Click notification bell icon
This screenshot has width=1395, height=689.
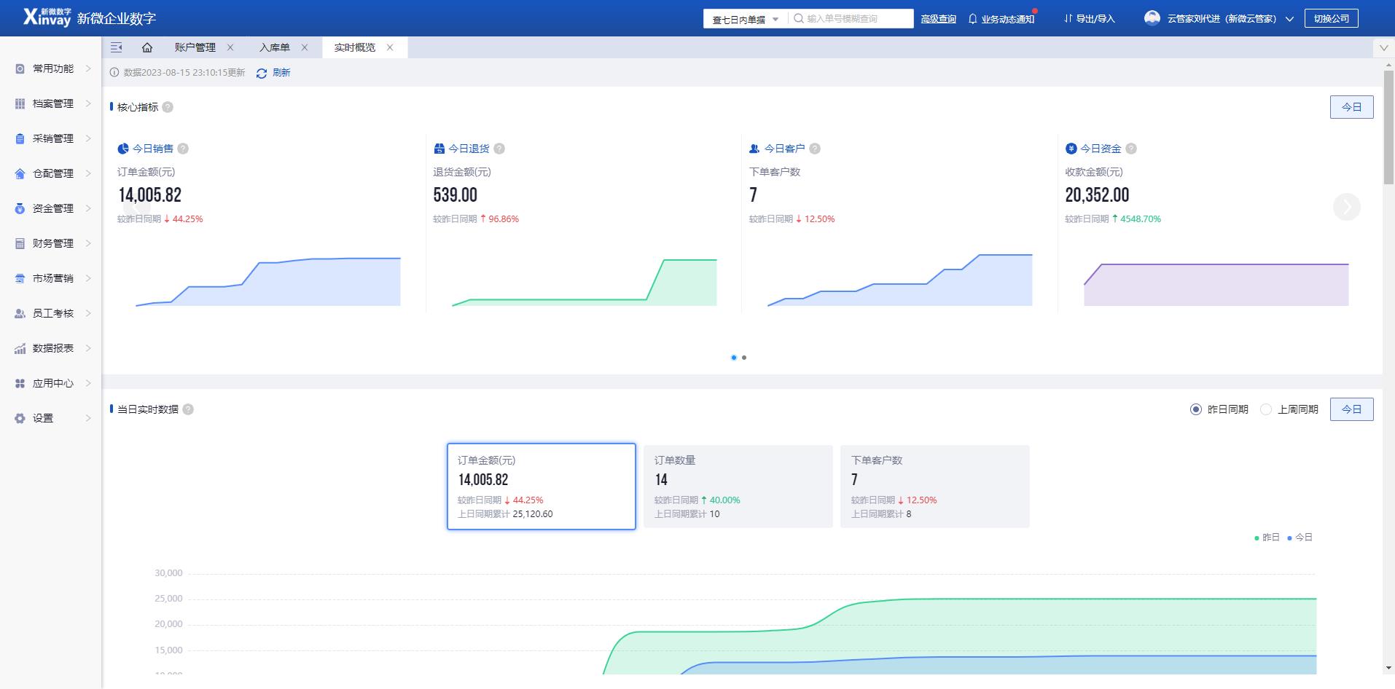[x=972, y=19]
